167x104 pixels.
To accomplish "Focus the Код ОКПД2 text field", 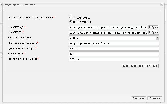I will [108, 33].
